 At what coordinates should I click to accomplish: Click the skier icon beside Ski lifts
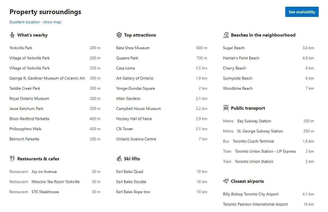(x=119, y=159)
